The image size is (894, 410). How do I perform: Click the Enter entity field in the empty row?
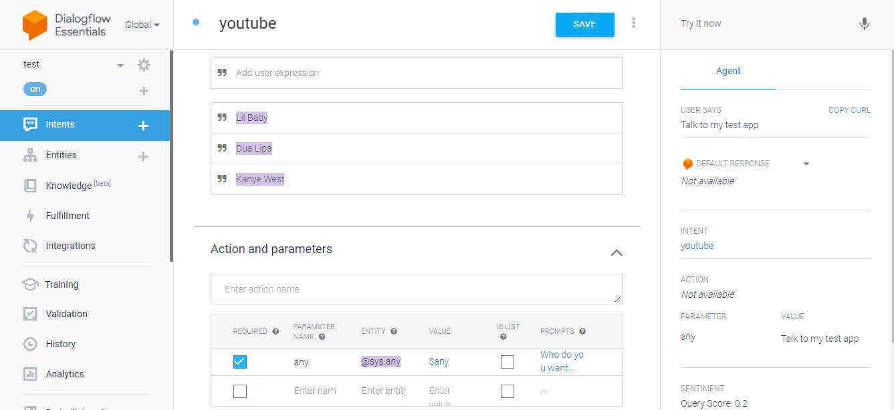click(383, 391)
